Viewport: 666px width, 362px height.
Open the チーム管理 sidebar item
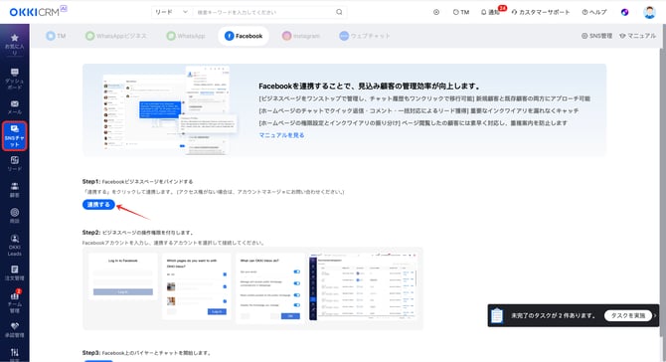pos(15,301)
